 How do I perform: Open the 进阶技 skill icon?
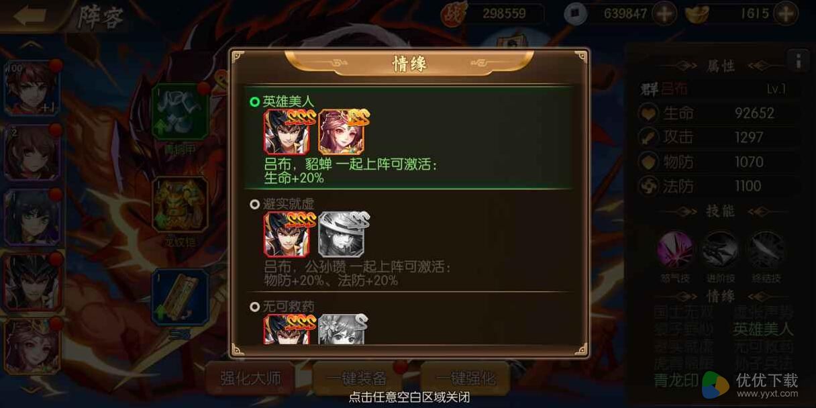pyautogui.click(x=720, y=250)
